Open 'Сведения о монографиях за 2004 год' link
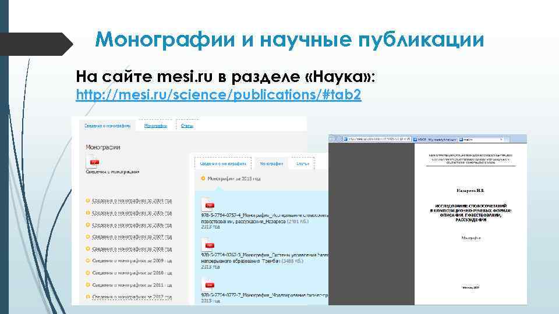Screen dimensions: 559x314 [x=132, y=201]
